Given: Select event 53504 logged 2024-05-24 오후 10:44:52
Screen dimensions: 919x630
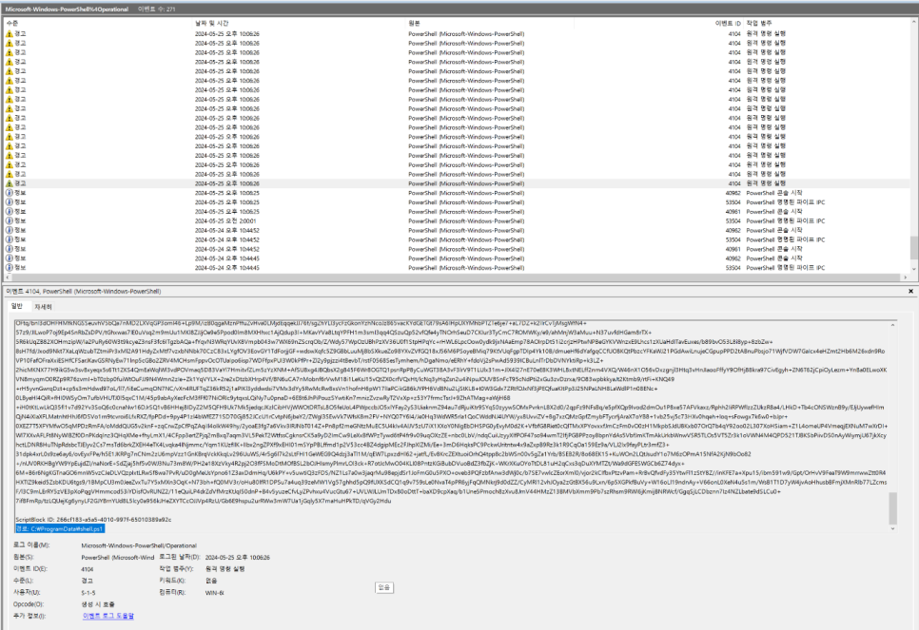Looking at the screenshot, I should click(458, 239).
